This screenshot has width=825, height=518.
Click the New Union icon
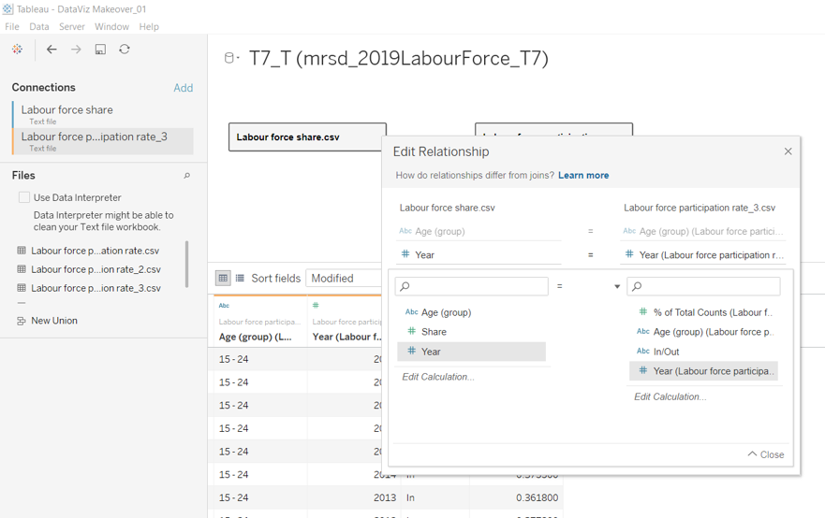point(22,321)
